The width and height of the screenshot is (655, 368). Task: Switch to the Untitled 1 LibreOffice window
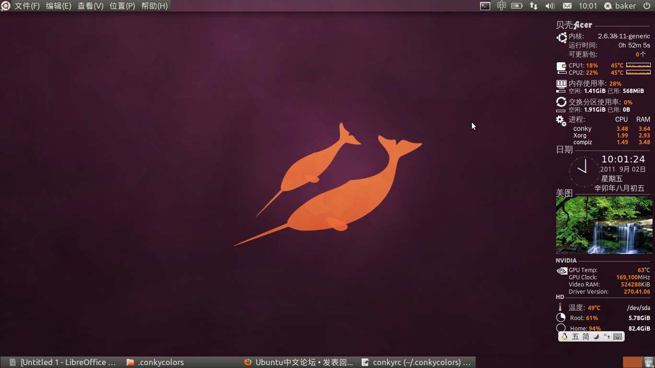(x=62, y=362)
